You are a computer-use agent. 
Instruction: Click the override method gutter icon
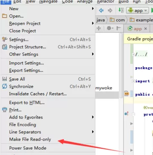pos(127,114)
